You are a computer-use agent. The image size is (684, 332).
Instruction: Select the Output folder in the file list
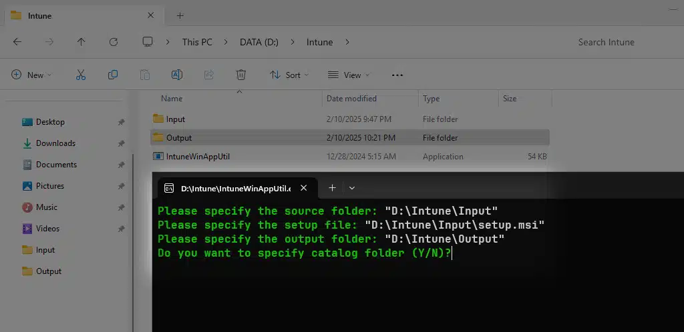(x=350, y=138)
